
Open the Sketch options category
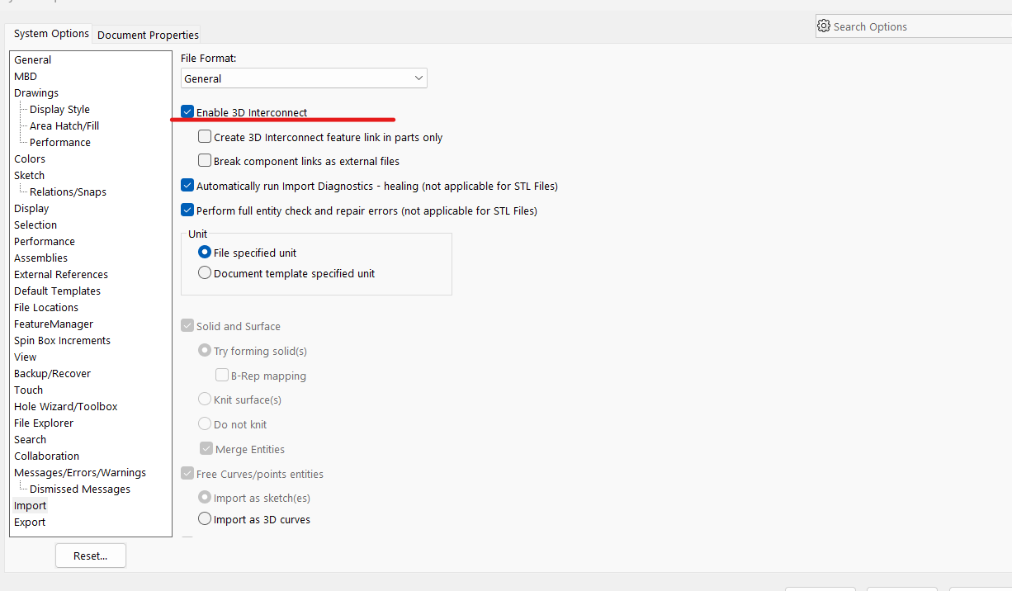click(30, 175)
